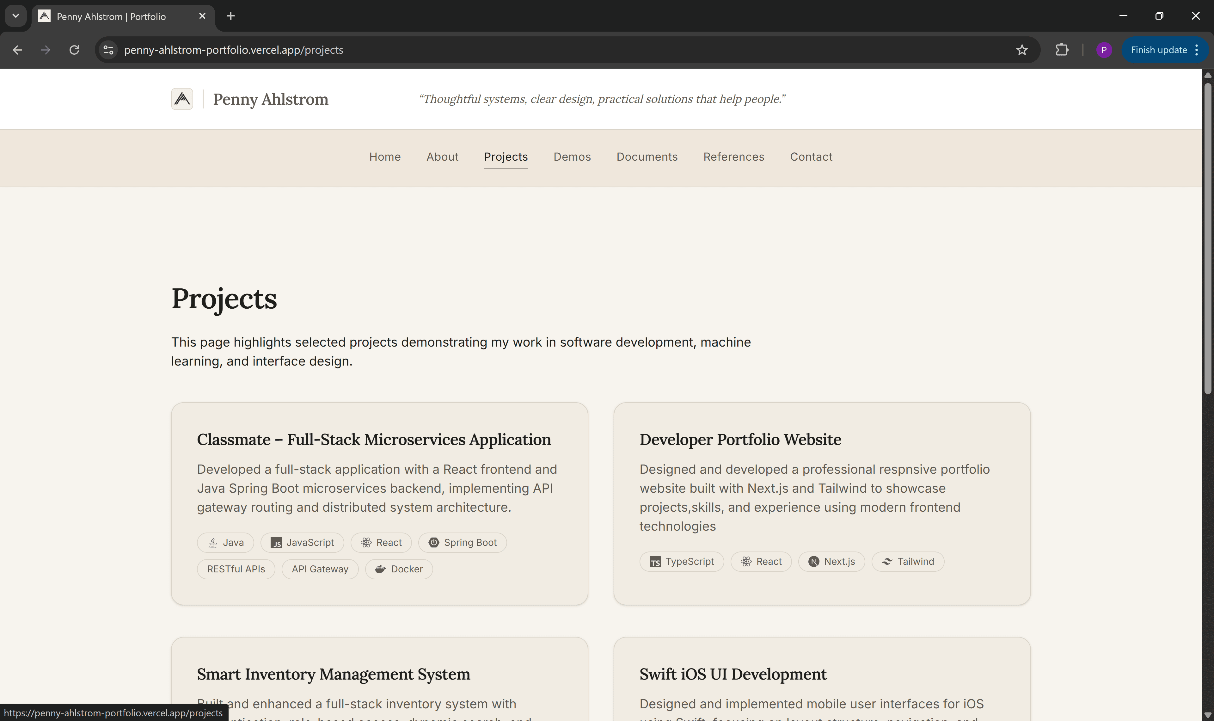Image resolution: width=1214 pixels, height=721 pixels.
Task: Open the tab search dropdown arrow
Action: 15,15
